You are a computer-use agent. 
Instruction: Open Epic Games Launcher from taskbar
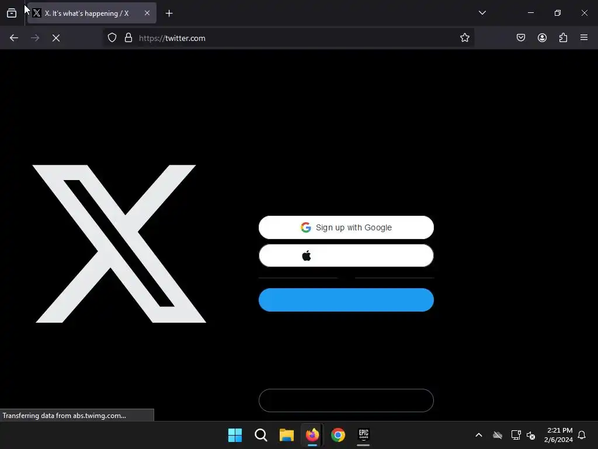coord(363,435)
